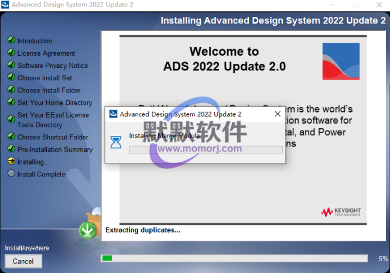This screenshot has height=273, width=390.
Task: Click the green download arrow icon
Action: click(88, 230)
